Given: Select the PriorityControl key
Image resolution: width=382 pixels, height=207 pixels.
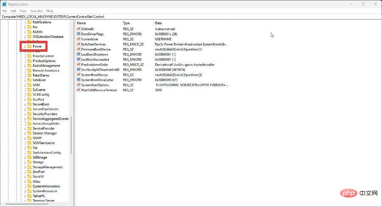Looking at the screenshot, I should point(43,56).
